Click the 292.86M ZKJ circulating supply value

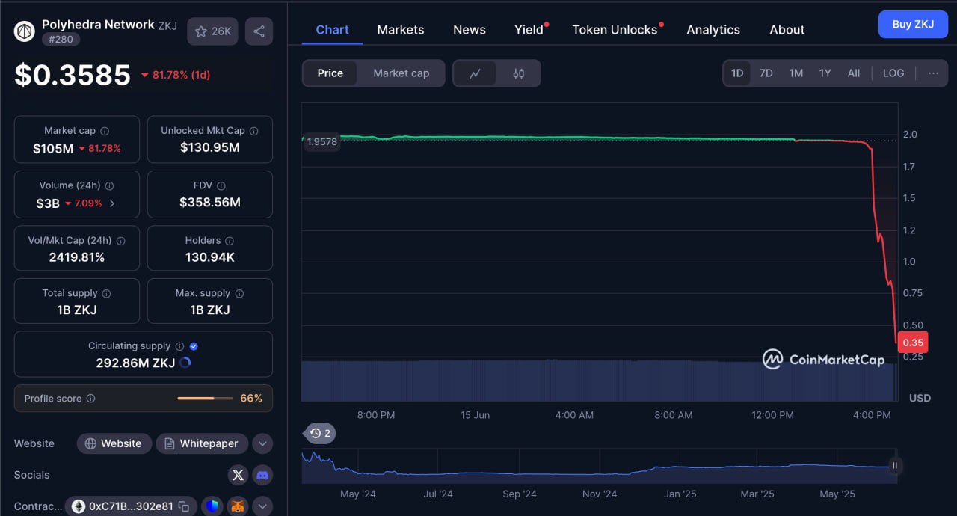[135, 363]
